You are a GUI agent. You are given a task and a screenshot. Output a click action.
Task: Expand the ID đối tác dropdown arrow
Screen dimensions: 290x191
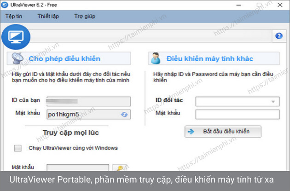coord(273,102)
